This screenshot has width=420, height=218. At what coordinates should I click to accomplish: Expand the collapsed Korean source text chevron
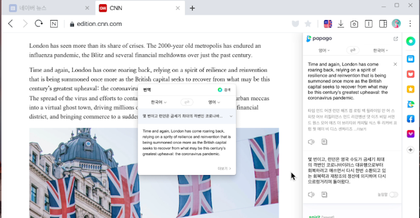click(231, 116)
